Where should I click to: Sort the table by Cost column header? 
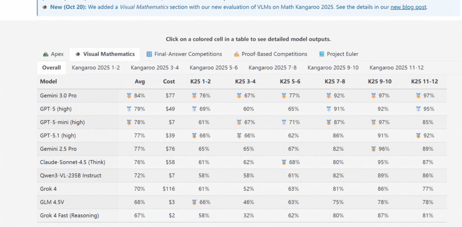point(169,82)
